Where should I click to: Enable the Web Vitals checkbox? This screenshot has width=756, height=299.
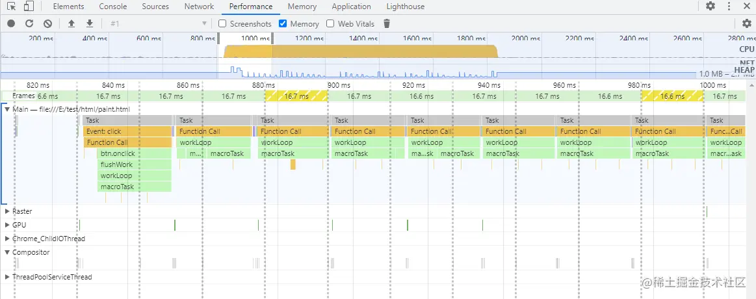pos(330,23)
